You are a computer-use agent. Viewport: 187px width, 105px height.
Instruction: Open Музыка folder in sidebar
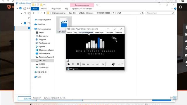point(42,47)
